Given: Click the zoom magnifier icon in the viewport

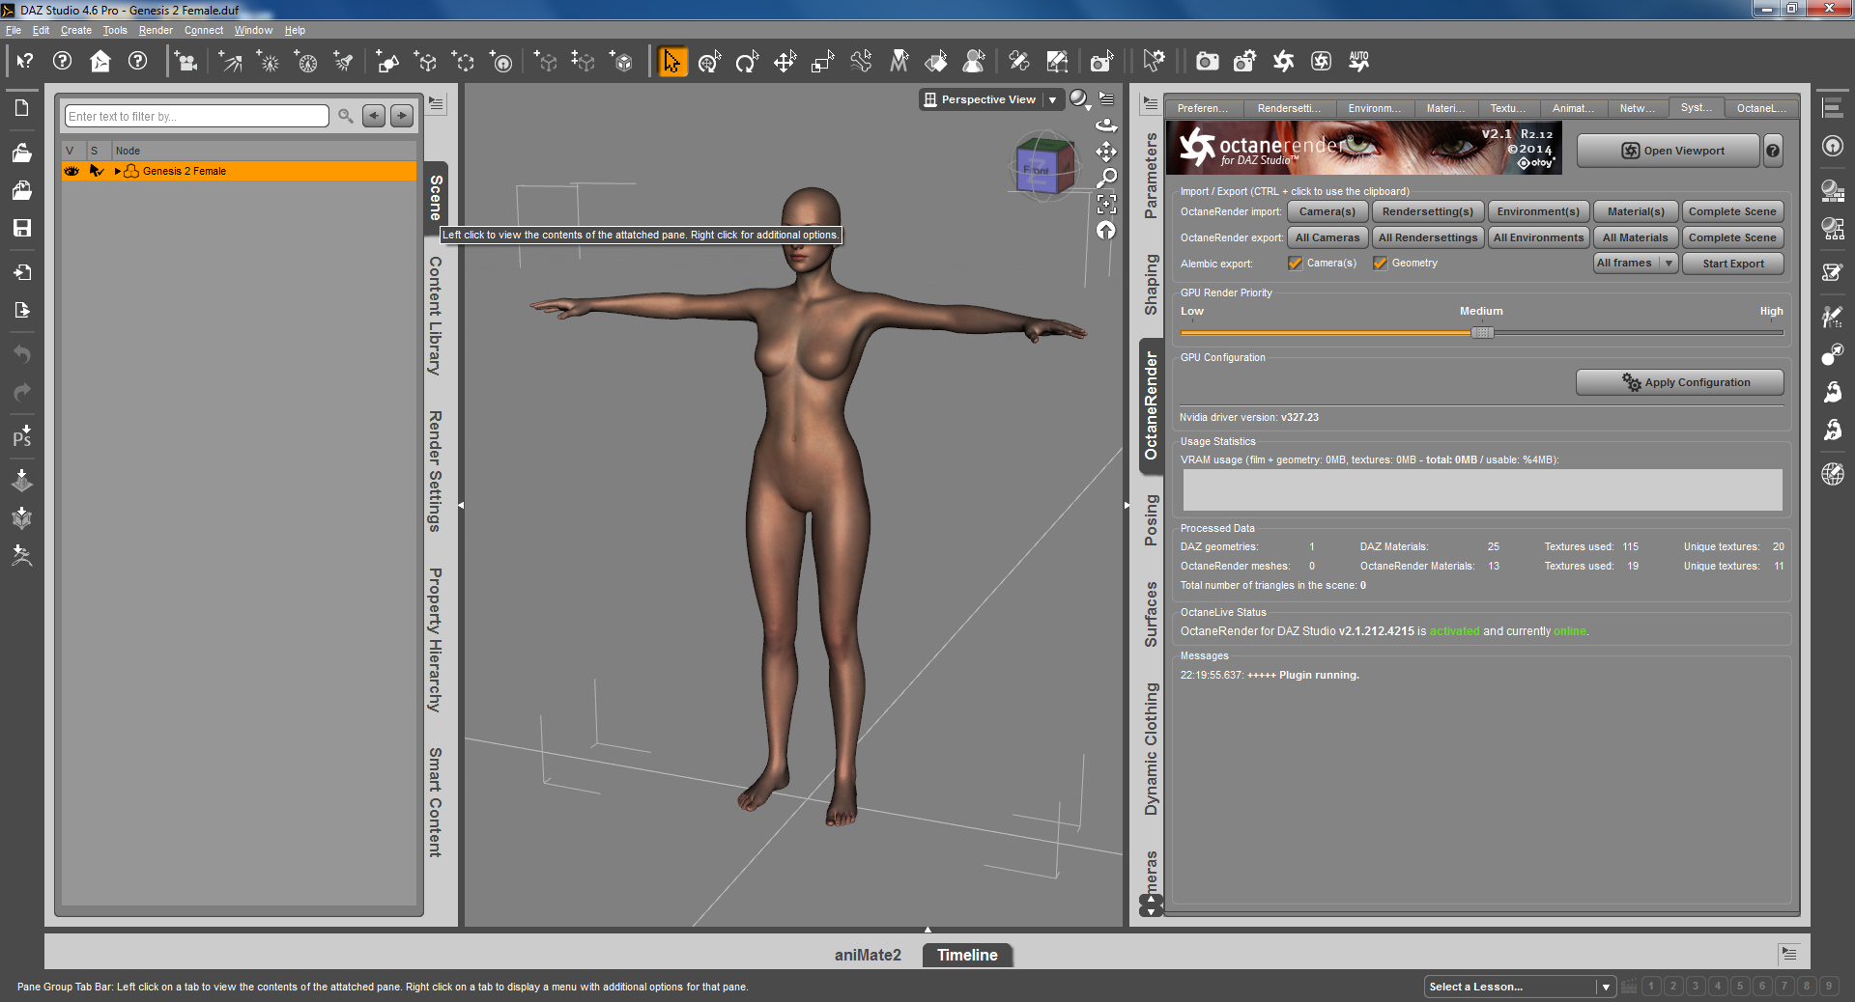Looking at the screenshot, I should coord(1106,178).
